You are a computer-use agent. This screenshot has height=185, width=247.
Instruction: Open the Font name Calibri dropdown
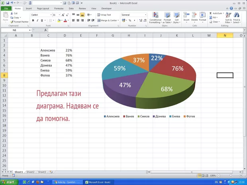coord(51,15)
